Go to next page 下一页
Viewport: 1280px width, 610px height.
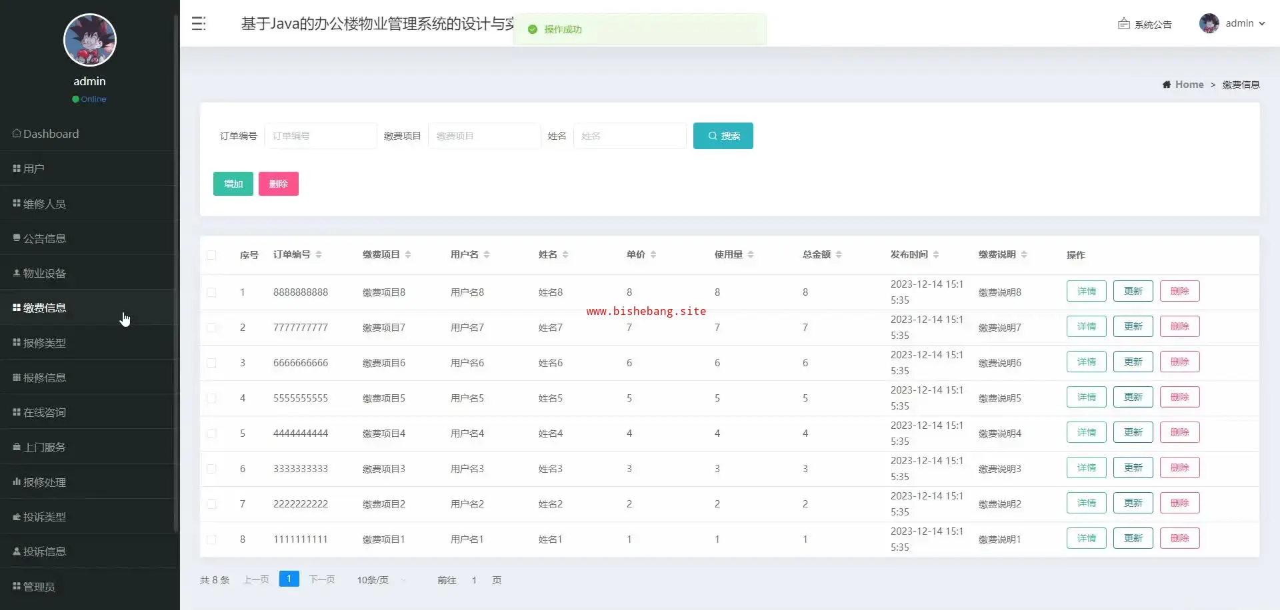coord(322,579)
